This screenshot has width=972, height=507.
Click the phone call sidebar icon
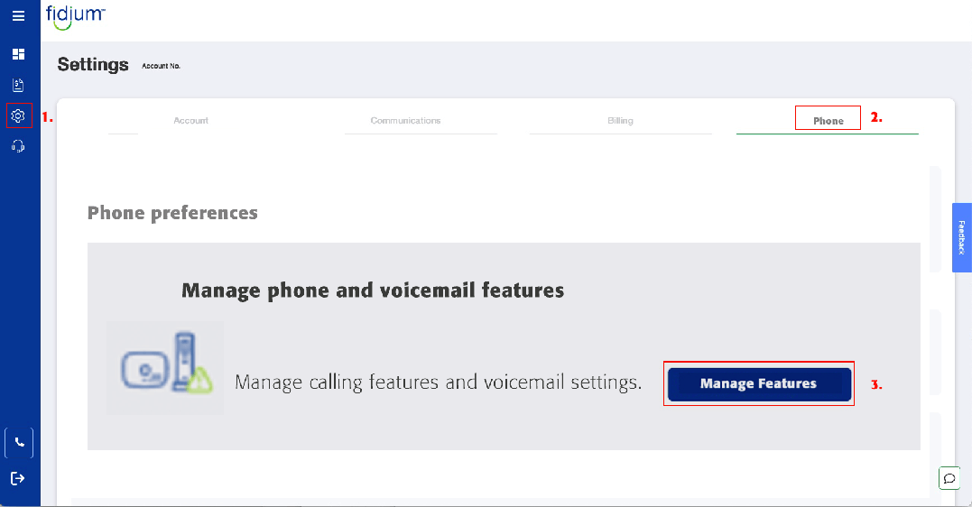pyautogui.click(x=19, y=443)
